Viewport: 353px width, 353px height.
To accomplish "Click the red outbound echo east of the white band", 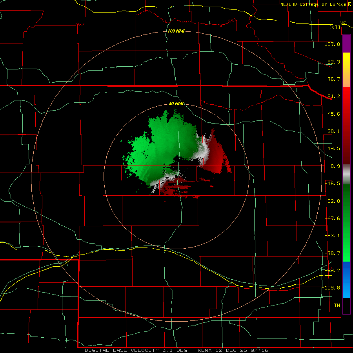I will click(x=216, y=155).
